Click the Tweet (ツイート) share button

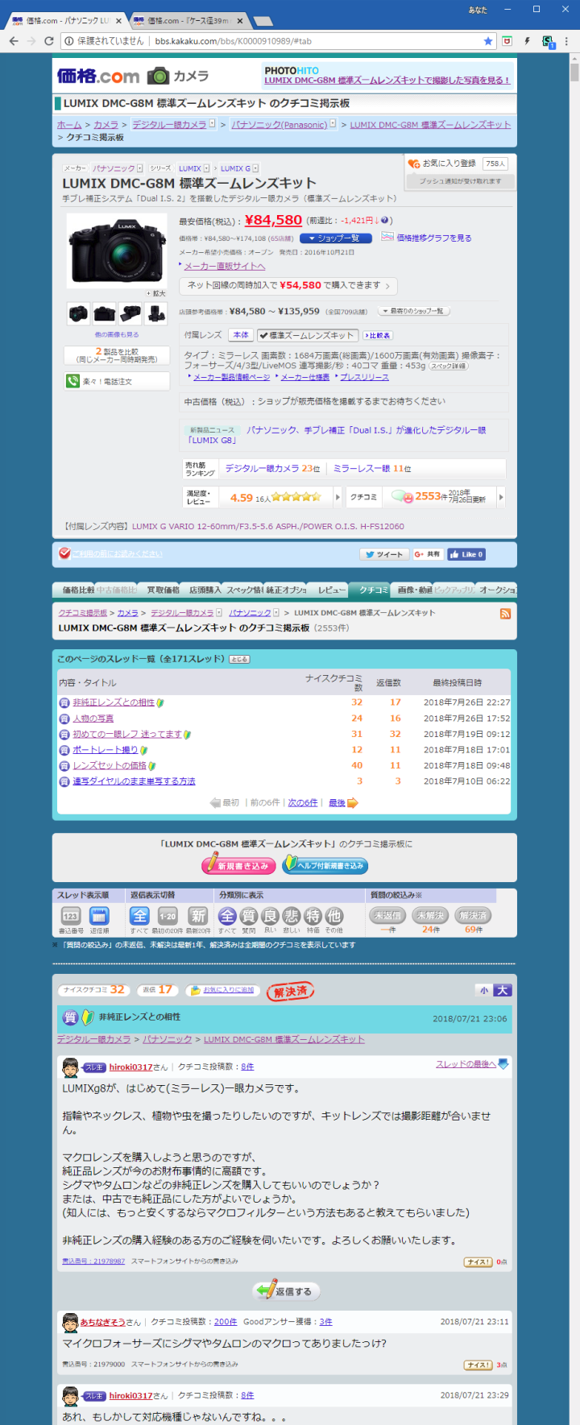(383, 554)
